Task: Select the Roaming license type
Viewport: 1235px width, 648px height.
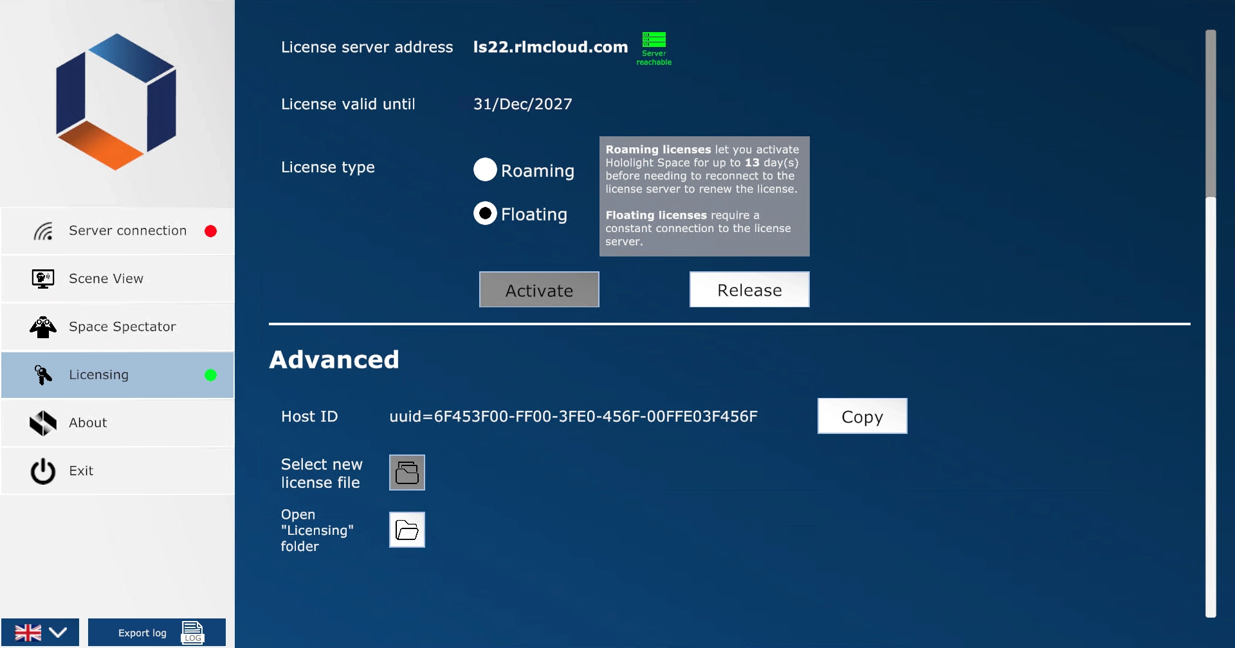Action: point(485,170)
